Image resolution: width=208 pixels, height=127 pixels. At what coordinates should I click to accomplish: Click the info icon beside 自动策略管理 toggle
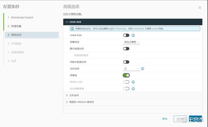click(x=133, y=89)
